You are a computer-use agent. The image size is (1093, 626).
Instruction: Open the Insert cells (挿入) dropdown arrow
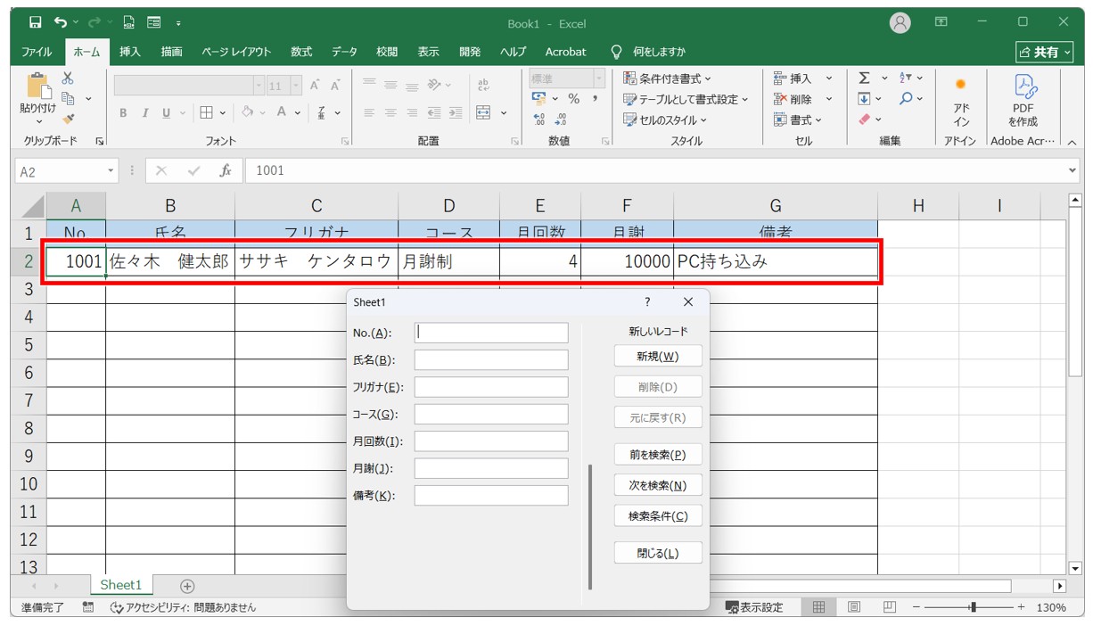click(x=828, y=78)
